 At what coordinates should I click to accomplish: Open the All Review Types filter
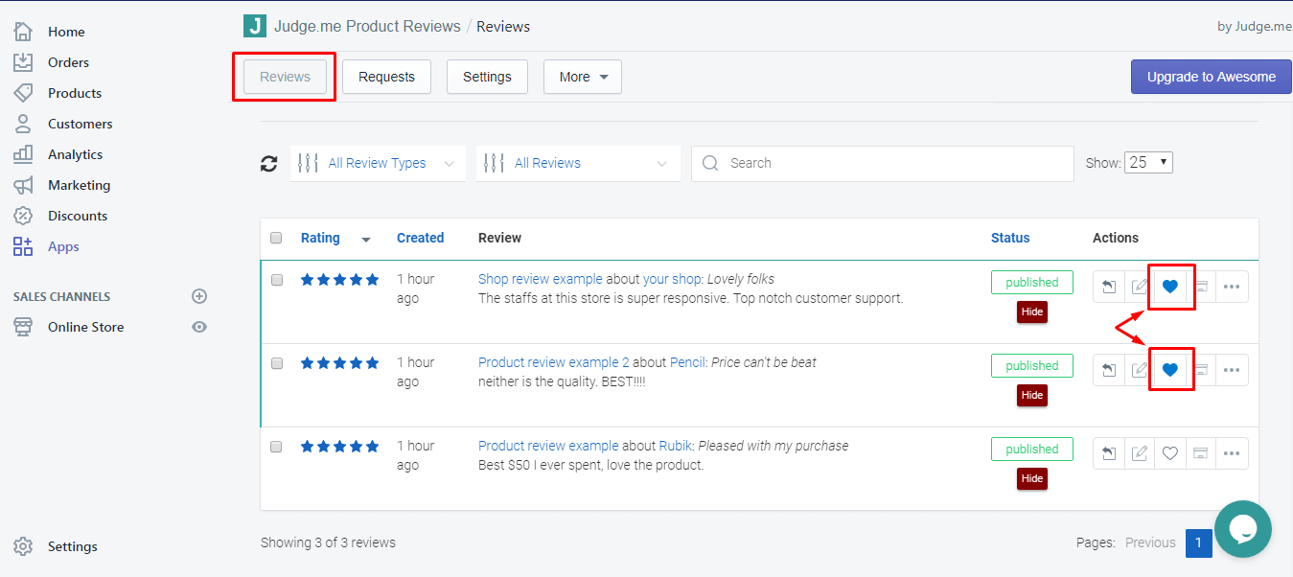point(378,163)
